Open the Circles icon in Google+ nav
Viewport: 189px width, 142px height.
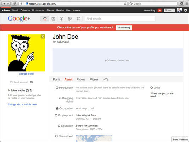tap(70, 19)
